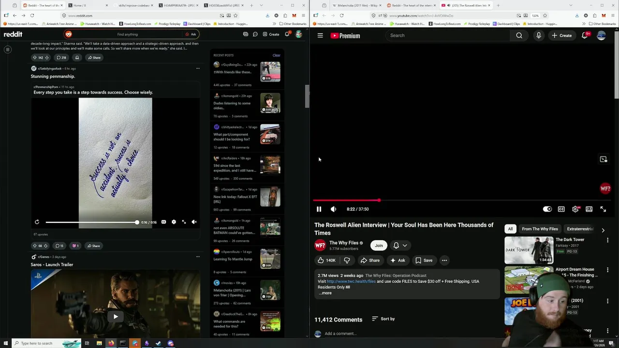Open the 15 comments on penmanship post
Image resolution: width=619 pixels, height=348 pixels.
click(x=59, y=246)
